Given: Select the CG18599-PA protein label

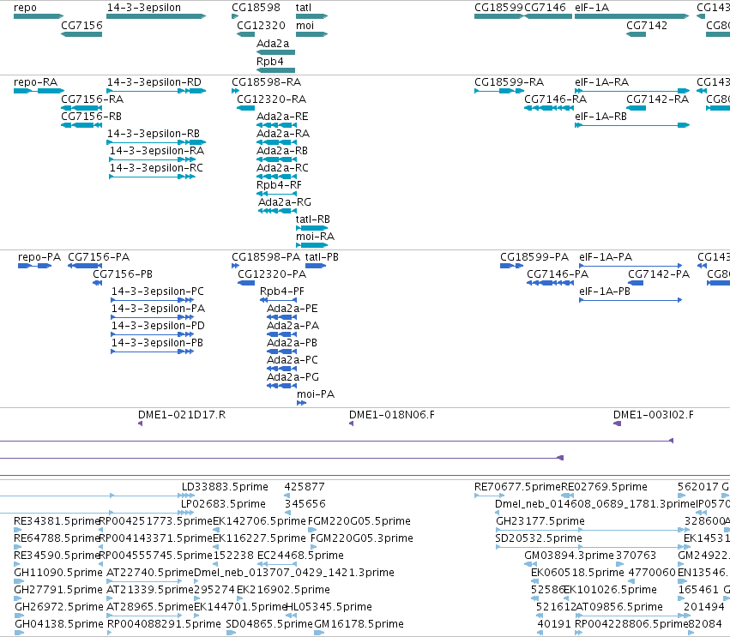Looking at the screenshot, I should coord(534,257).
